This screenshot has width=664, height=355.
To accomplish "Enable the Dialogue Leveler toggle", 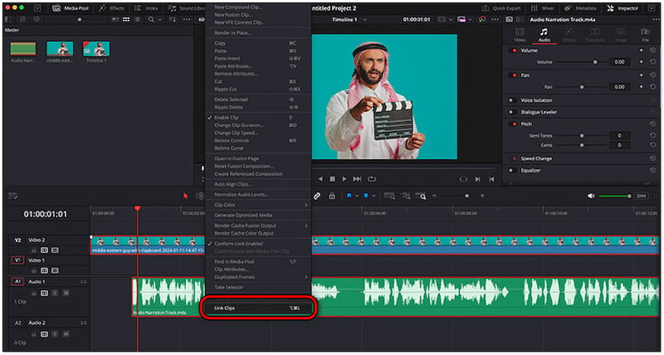I will click(x=513, y=111).
